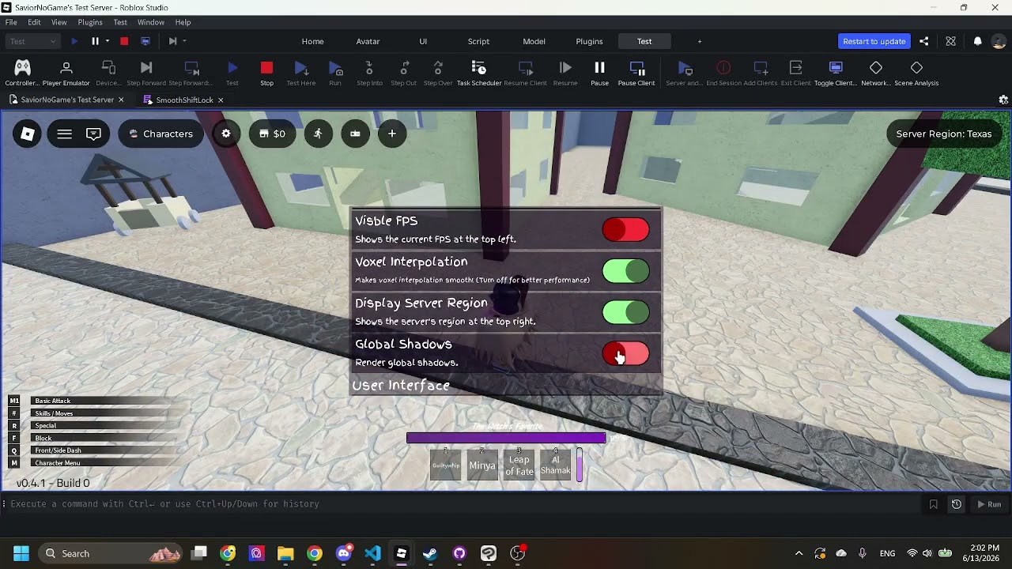Open the notifications bell

(978, 41)
